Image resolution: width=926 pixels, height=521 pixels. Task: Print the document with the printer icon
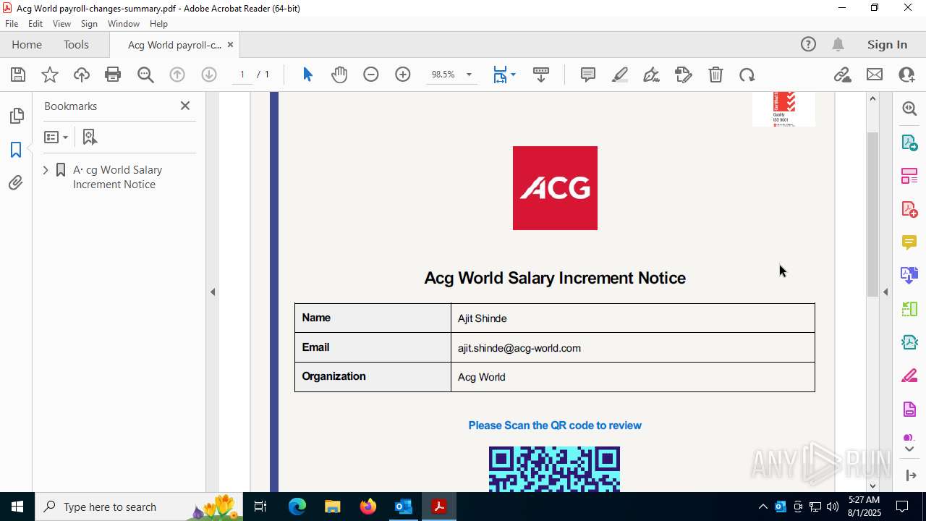tap(113, 75)
